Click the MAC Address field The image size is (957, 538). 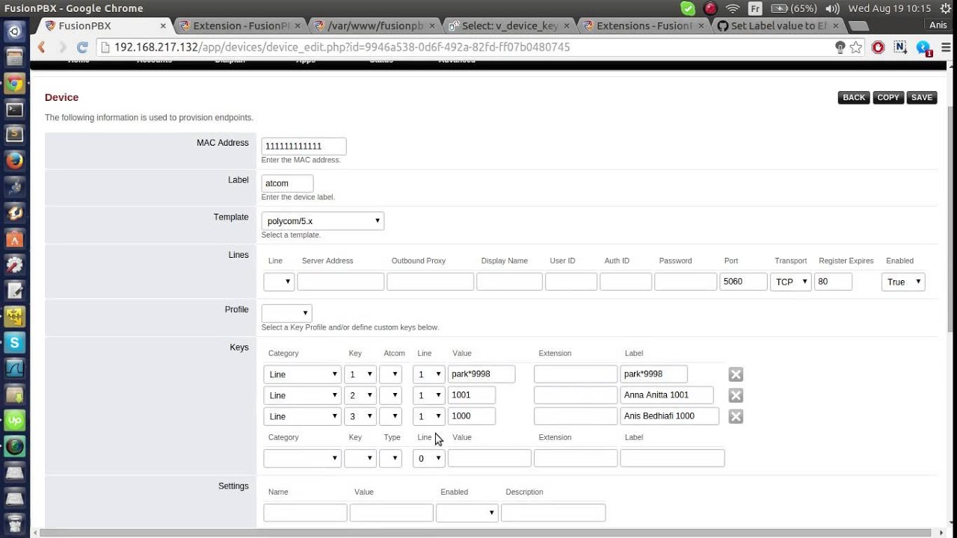[x=304, y=146]
